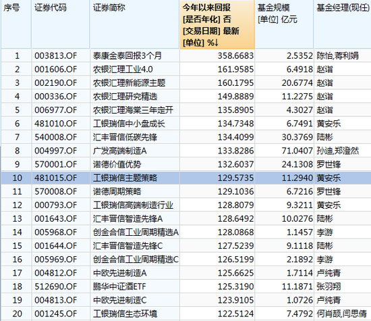371x321 pixels.
Task: Select fund name 农银汇理工业4.0
Action: 123,70
